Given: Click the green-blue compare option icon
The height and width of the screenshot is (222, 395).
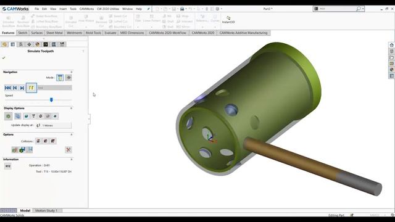Looking at the screenshot, I should coord(22,150).
